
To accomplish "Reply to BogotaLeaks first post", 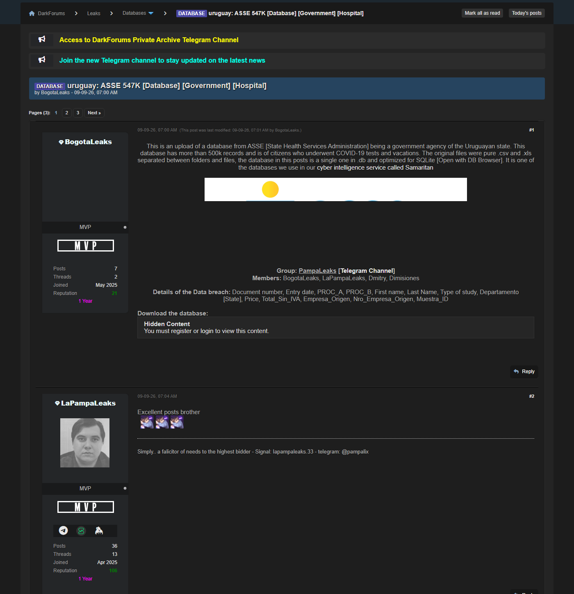I will pyautogui.click(x=524, y=372).
